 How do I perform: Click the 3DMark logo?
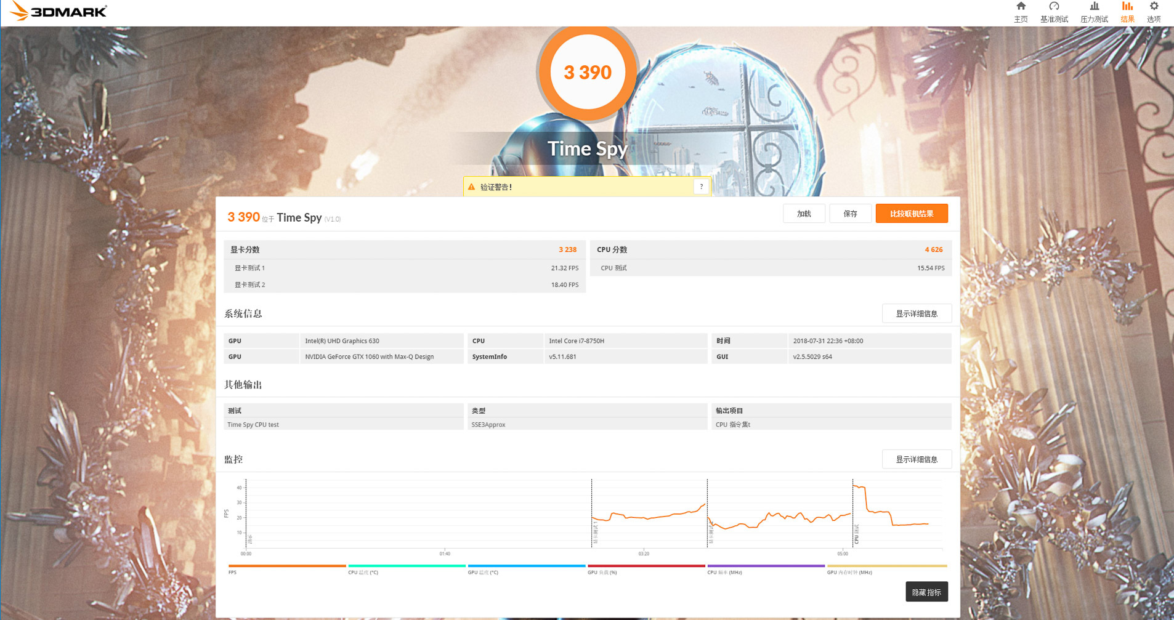(59, 11)
